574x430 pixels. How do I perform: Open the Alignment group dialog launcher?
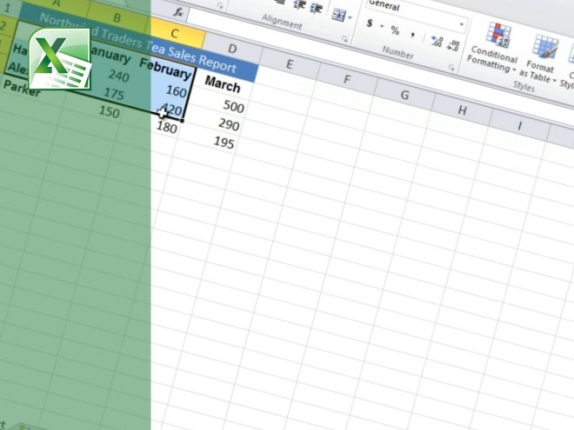pos(344,39)
